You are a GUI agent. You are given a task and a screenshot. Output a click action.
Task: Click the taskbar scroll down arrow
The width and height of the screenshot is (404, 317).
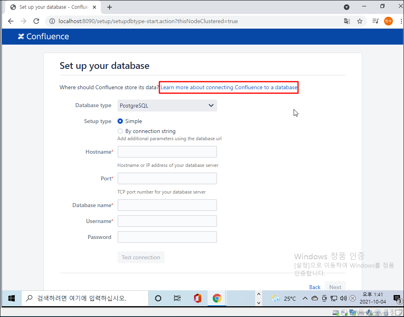pos(259,303)
